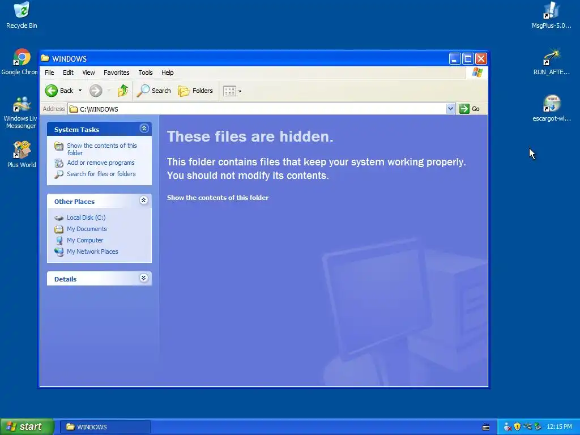Click the yellow security shield tray icon
580x435 pixels.
coord(518,427)
